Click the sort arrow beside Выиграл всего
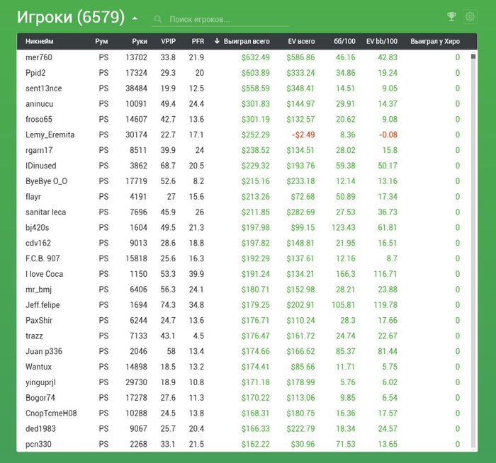 [x=217, y=41]
